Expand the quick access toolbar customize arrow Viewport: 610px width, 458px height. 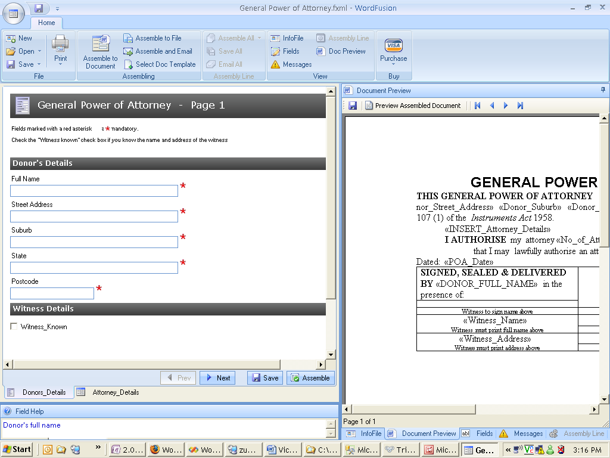click(x=57, y=8)
